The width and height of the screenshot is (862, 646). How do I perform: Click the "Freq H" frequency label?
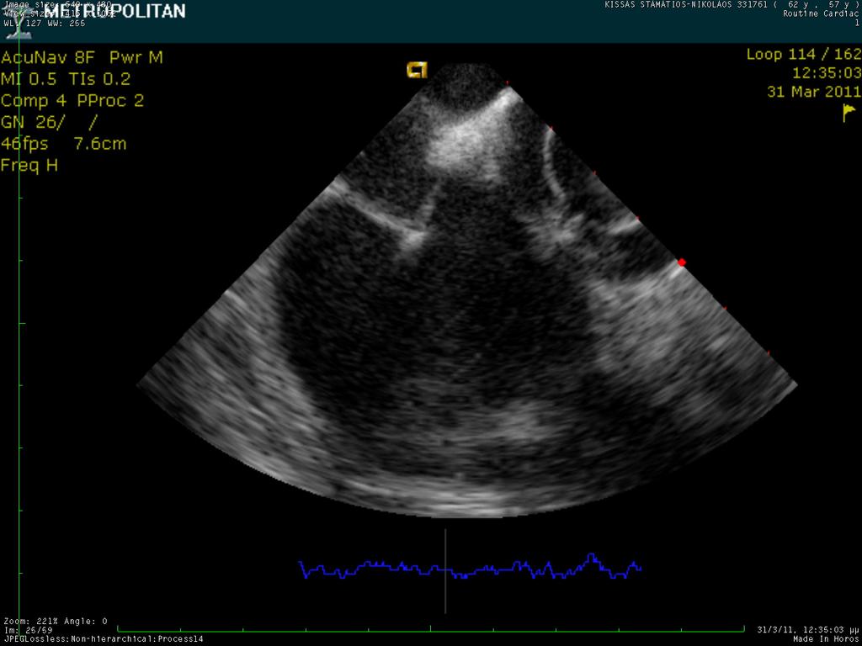(x=29, y=166)
